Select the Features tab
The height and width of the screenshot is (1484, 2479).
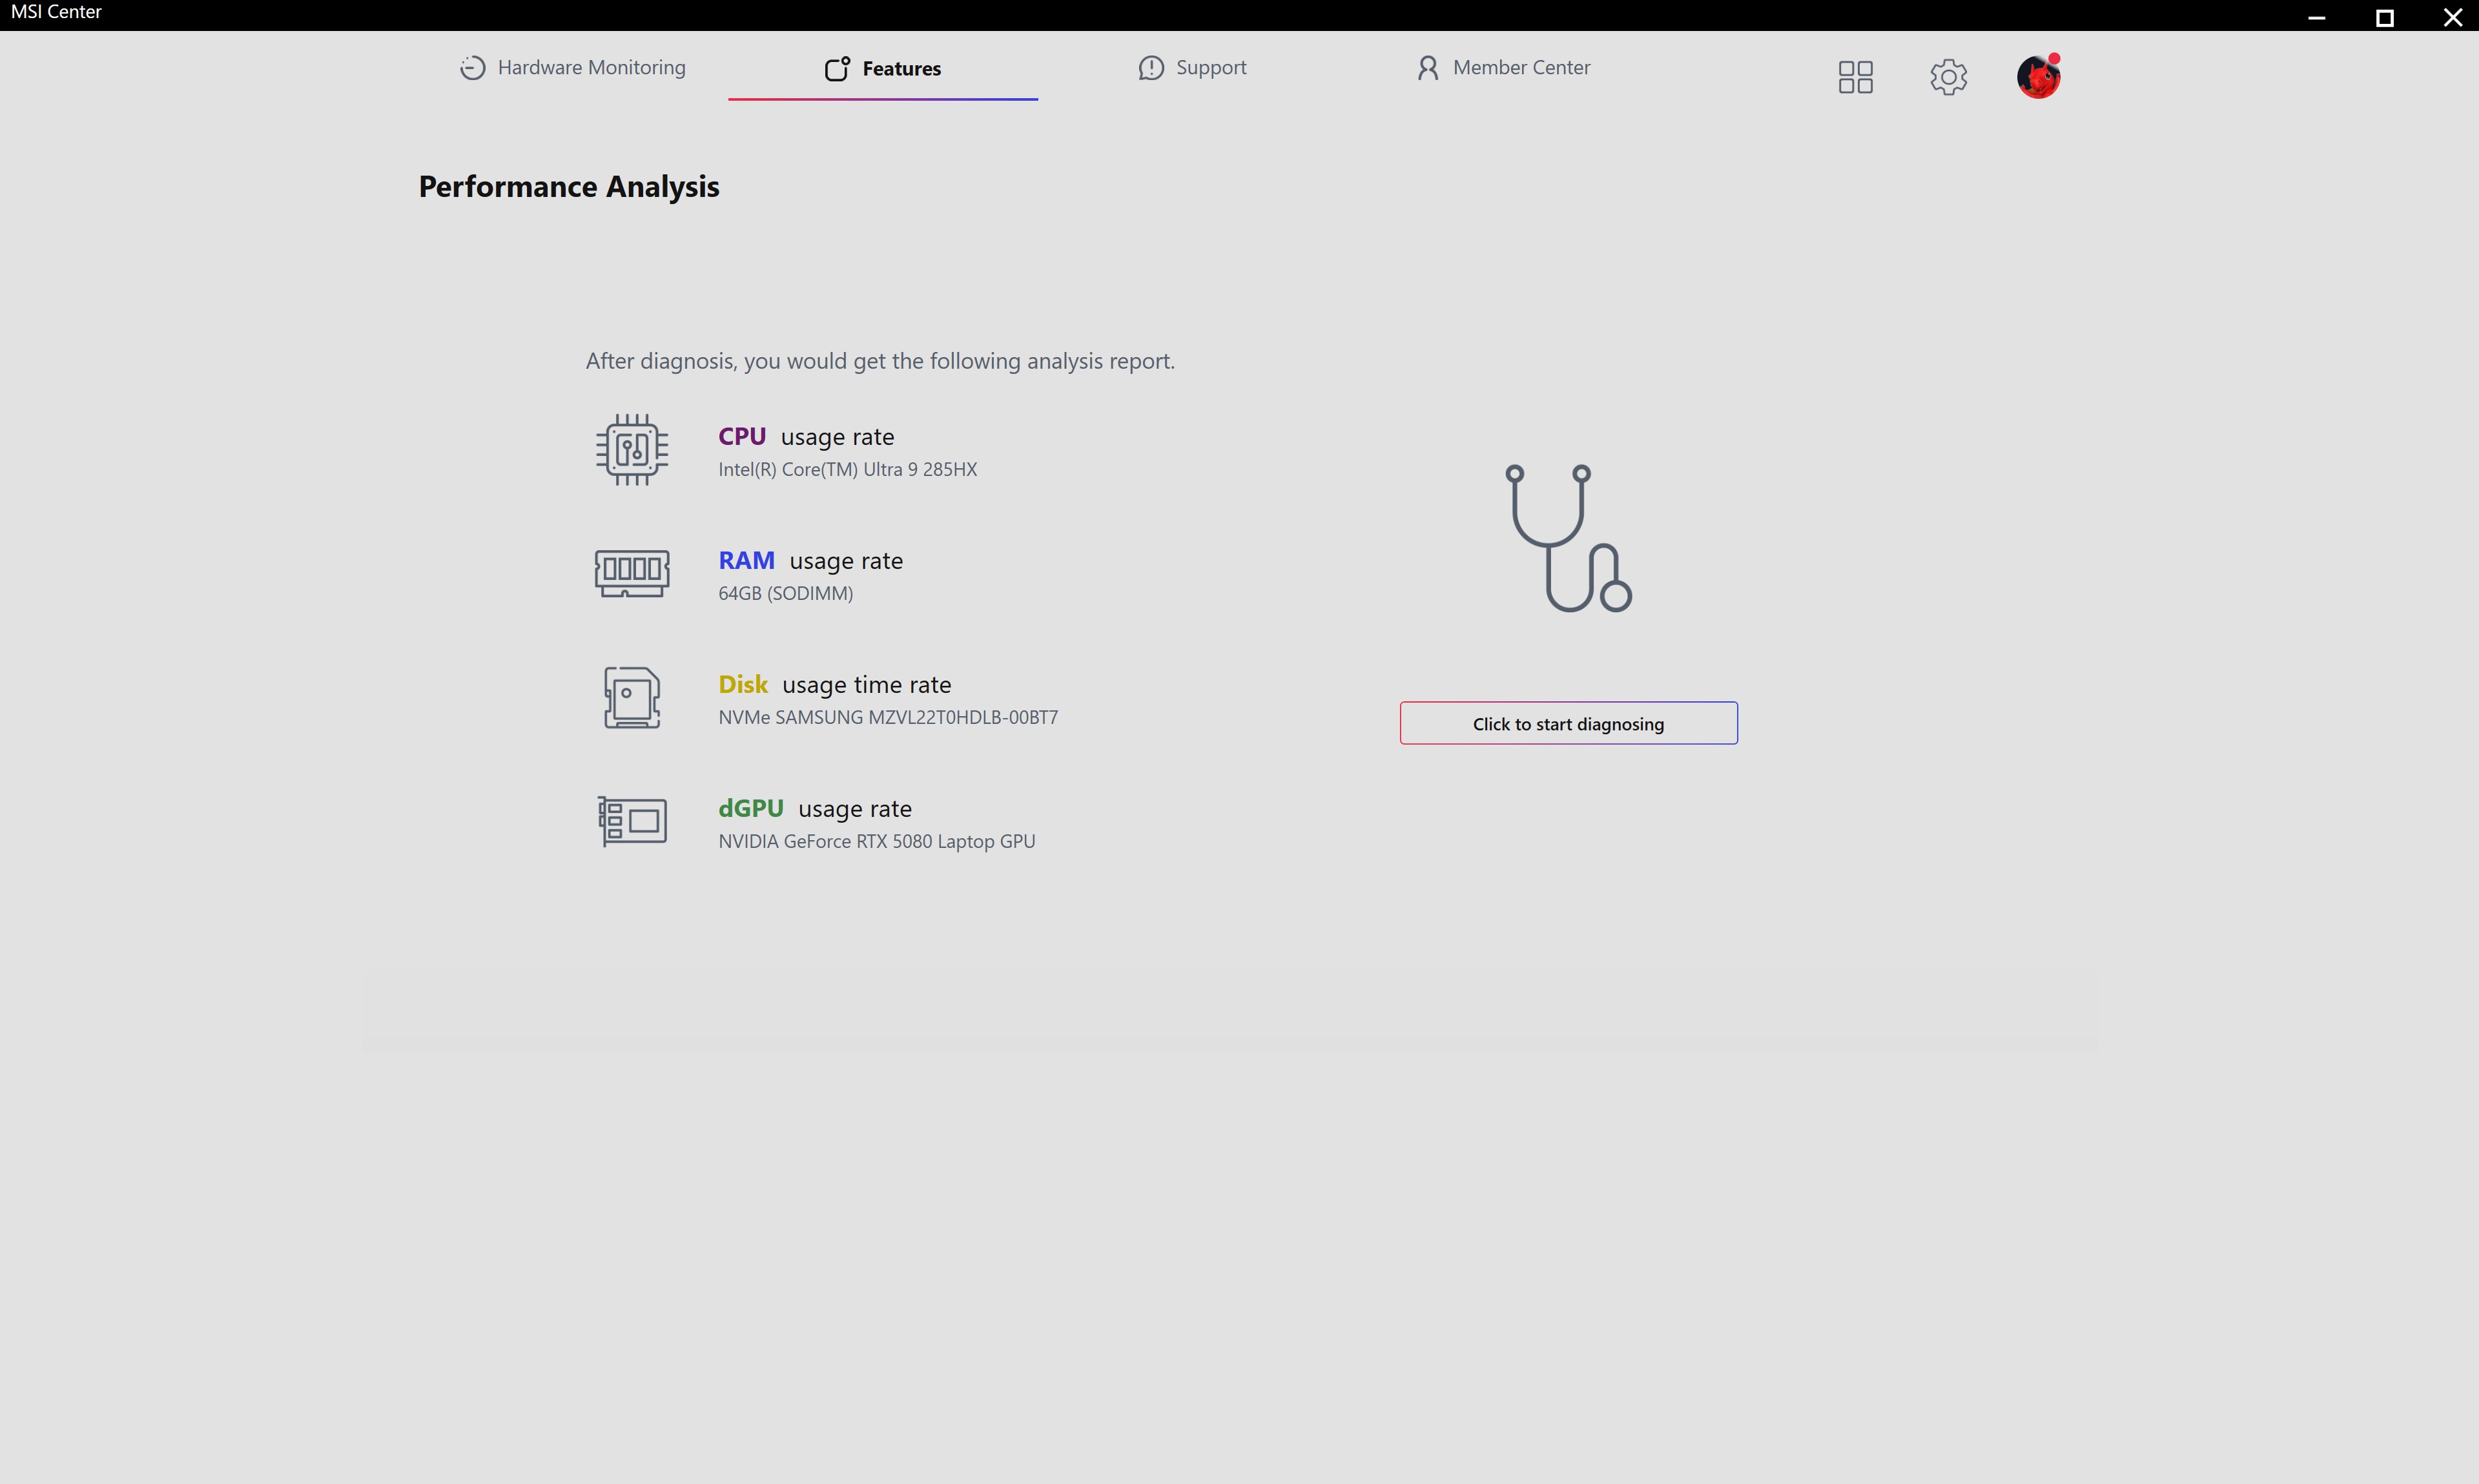click(x=883, y=68)
